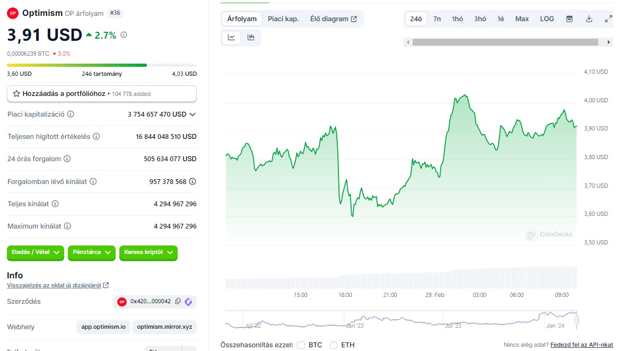Click the download chart data icon
The height and width of the screenshot is (351, 620).
pos(589,19)
